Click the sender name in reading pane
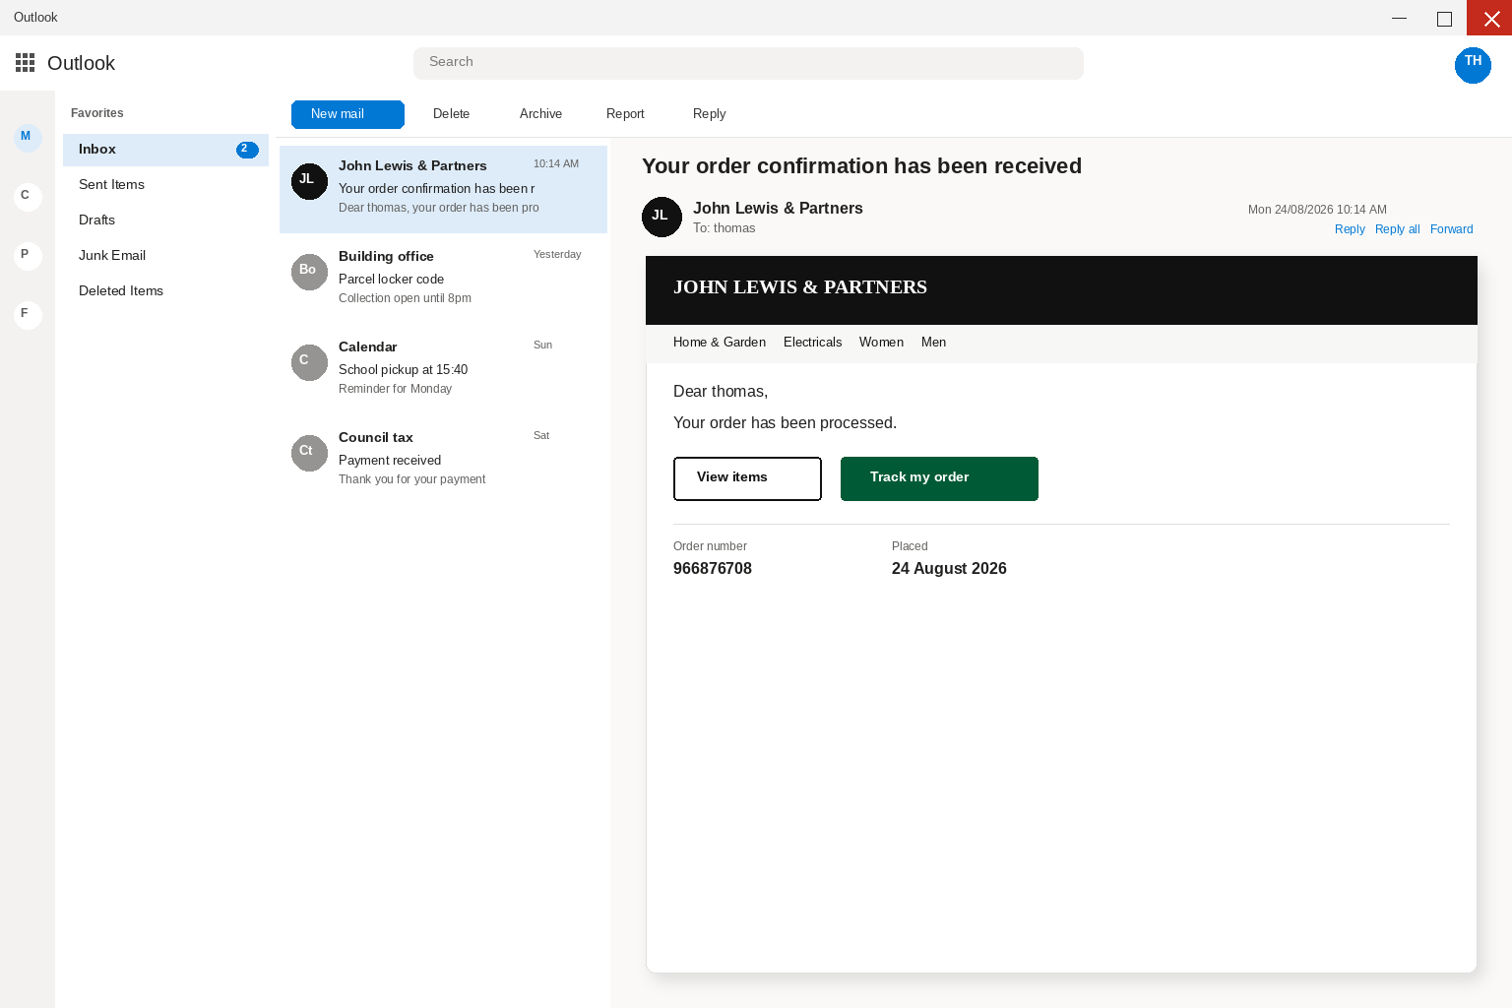Screen dimensions: 1512x1008 [x=778, y=209]
